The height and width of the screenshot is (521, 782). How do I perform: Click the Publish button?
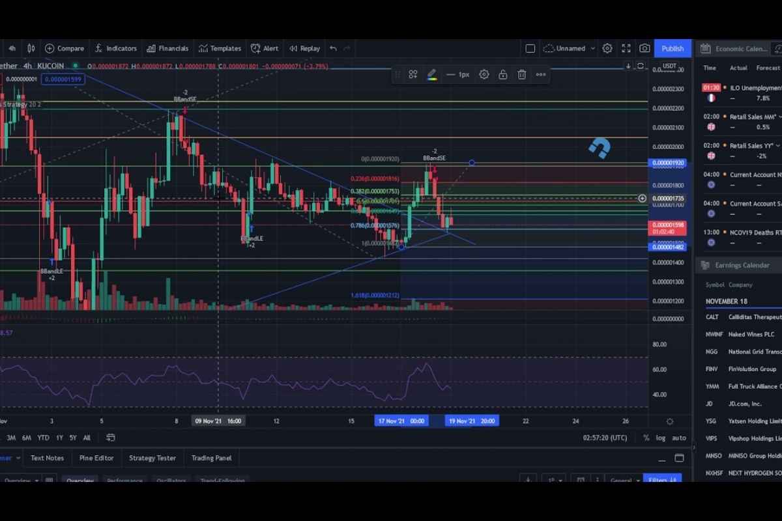coord(673,48)
